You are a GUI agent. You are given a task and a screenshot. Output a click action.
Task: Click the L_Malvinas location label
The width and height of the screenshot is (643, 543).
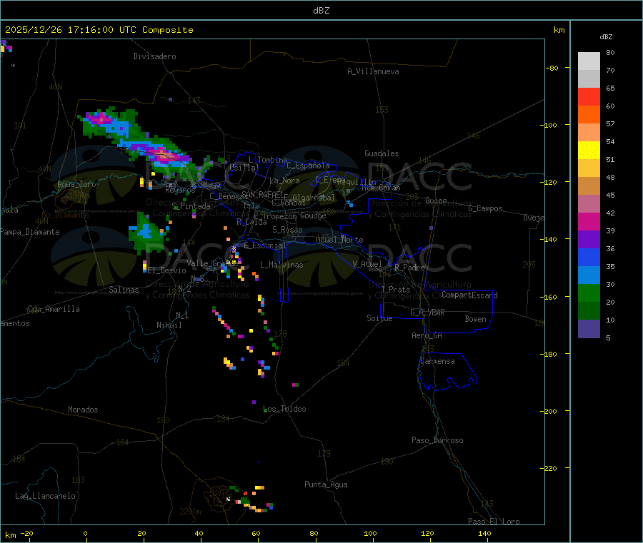pos(281,265)
